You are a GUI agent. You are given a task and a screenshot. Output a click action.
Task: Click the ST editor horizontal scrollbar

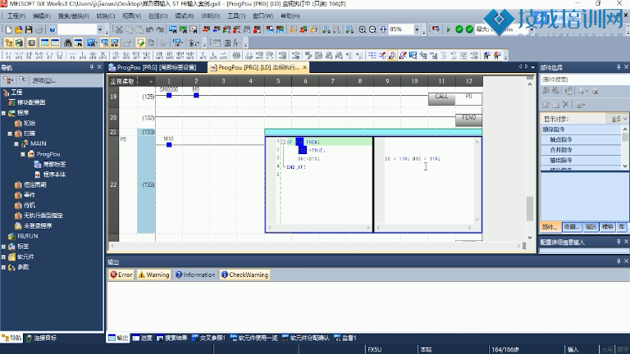[x=318, y=228]
